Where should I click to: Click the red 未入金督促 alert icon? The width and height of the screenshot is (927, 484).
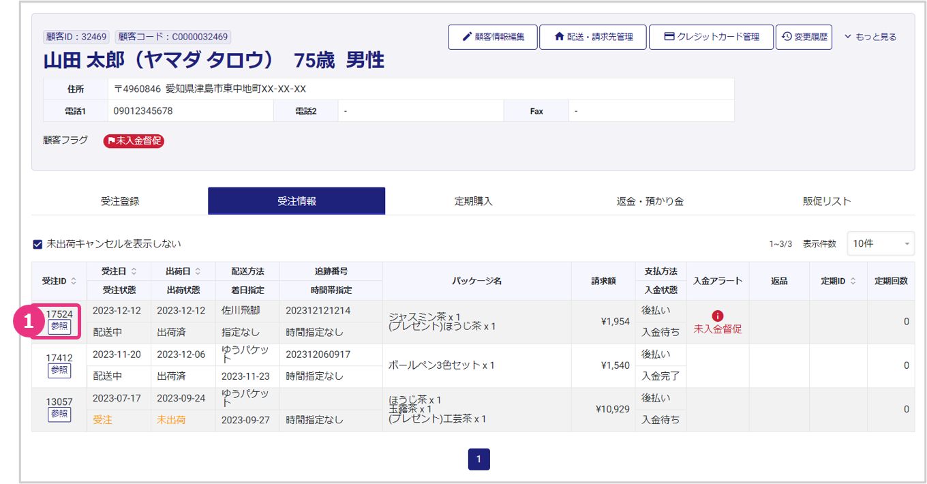[717, 316]
